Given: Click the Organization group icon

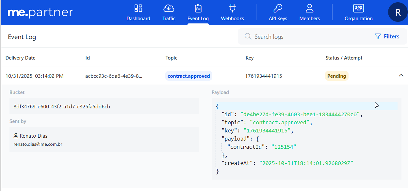Looking at the screenshot, I should coord(358,8).
